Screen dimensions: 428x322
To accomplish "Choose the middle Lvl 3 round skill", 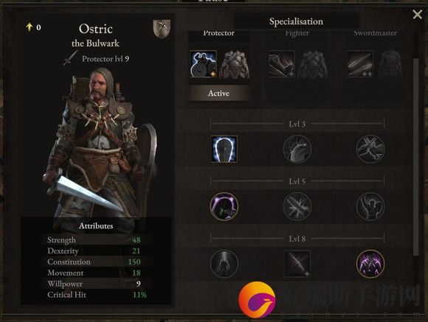I will (297, 150).
